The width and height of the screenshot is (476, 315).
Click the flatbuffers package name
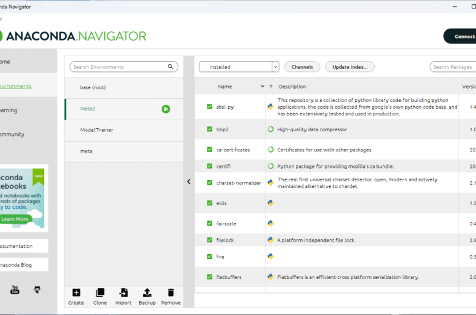[229, 277]
